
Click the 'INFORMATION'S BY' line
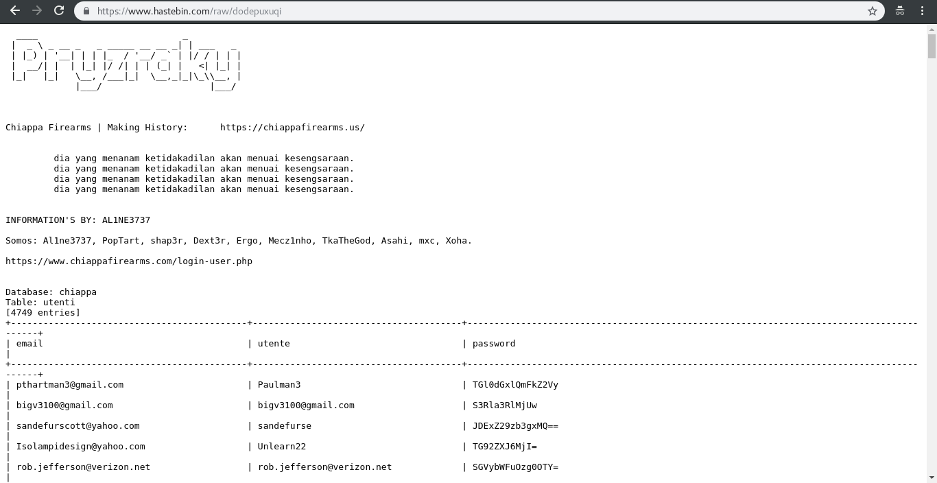pyautogui.click(x=78, y=220)
